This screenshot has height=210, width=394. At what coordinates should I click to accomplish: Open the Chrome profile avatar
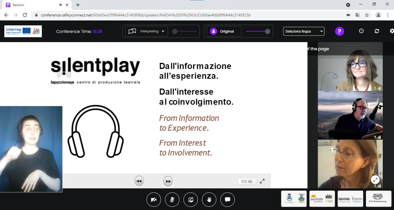[x=378, y=15]
